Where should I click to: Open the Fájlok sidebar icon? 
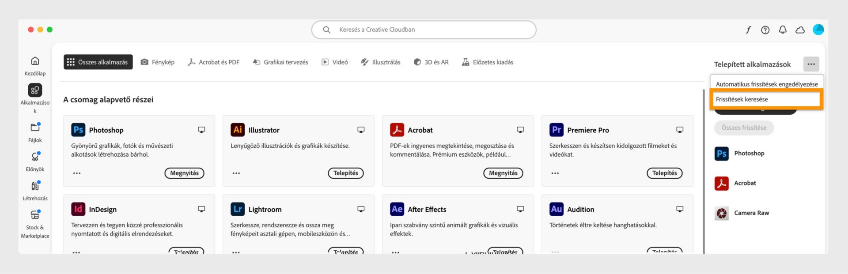coord(35,128)
